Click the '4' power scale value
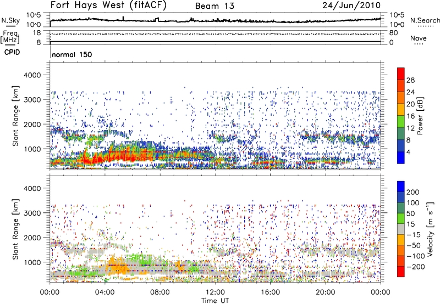The image size is (440, 304). [x=408, y=152]
